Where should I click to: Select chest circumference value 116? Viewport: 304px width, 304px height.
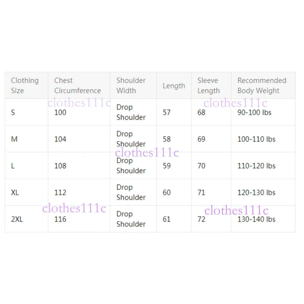point(60,219)
